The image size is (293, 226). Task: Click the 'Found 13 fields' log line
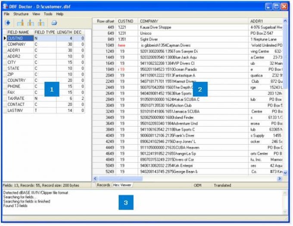pyautogui.click(x=16, y=206)
